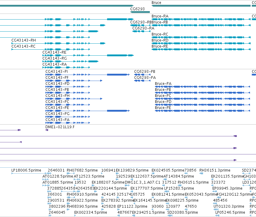The height and width of the screenshot is (217, 256).
Task: Select the RH68390.5prime EST label
Action: [x=82, y=206]
